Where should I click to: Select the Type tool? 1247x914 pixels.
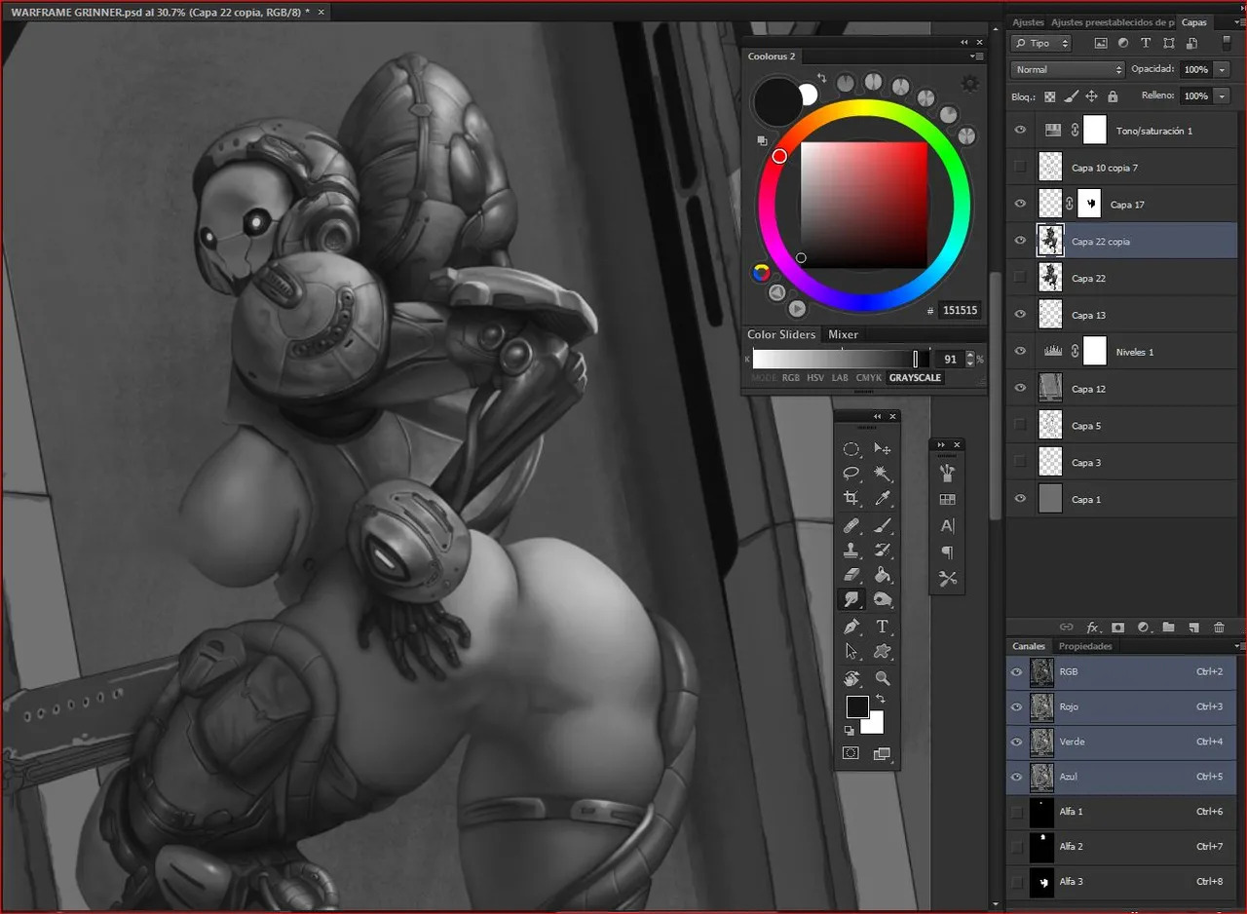[883, 627]
